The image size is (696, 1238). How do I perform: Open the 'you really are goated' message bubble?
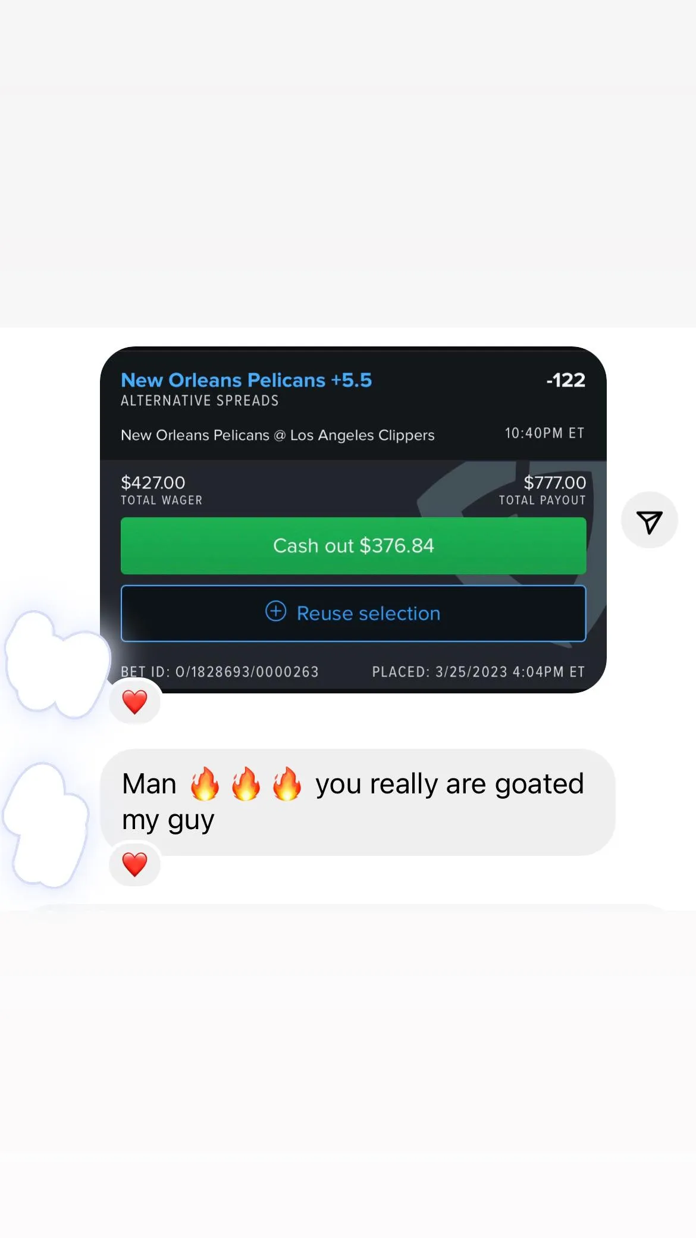click(358, 802)
